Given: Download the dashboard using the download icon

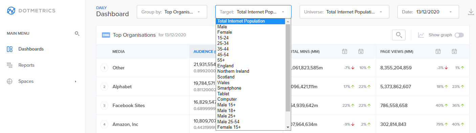Looking at the screenshot, I should [471, 12].
